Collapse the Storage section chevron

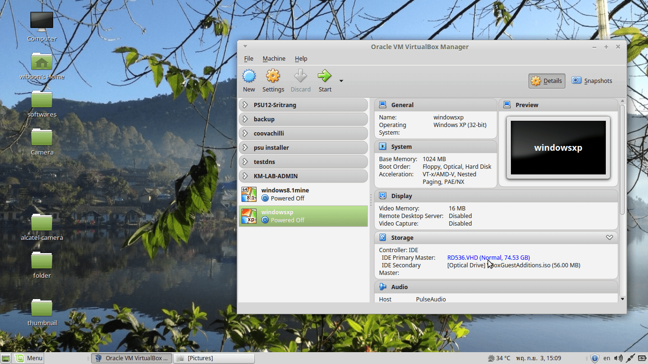pyautogui.click(x=610, y=237)
